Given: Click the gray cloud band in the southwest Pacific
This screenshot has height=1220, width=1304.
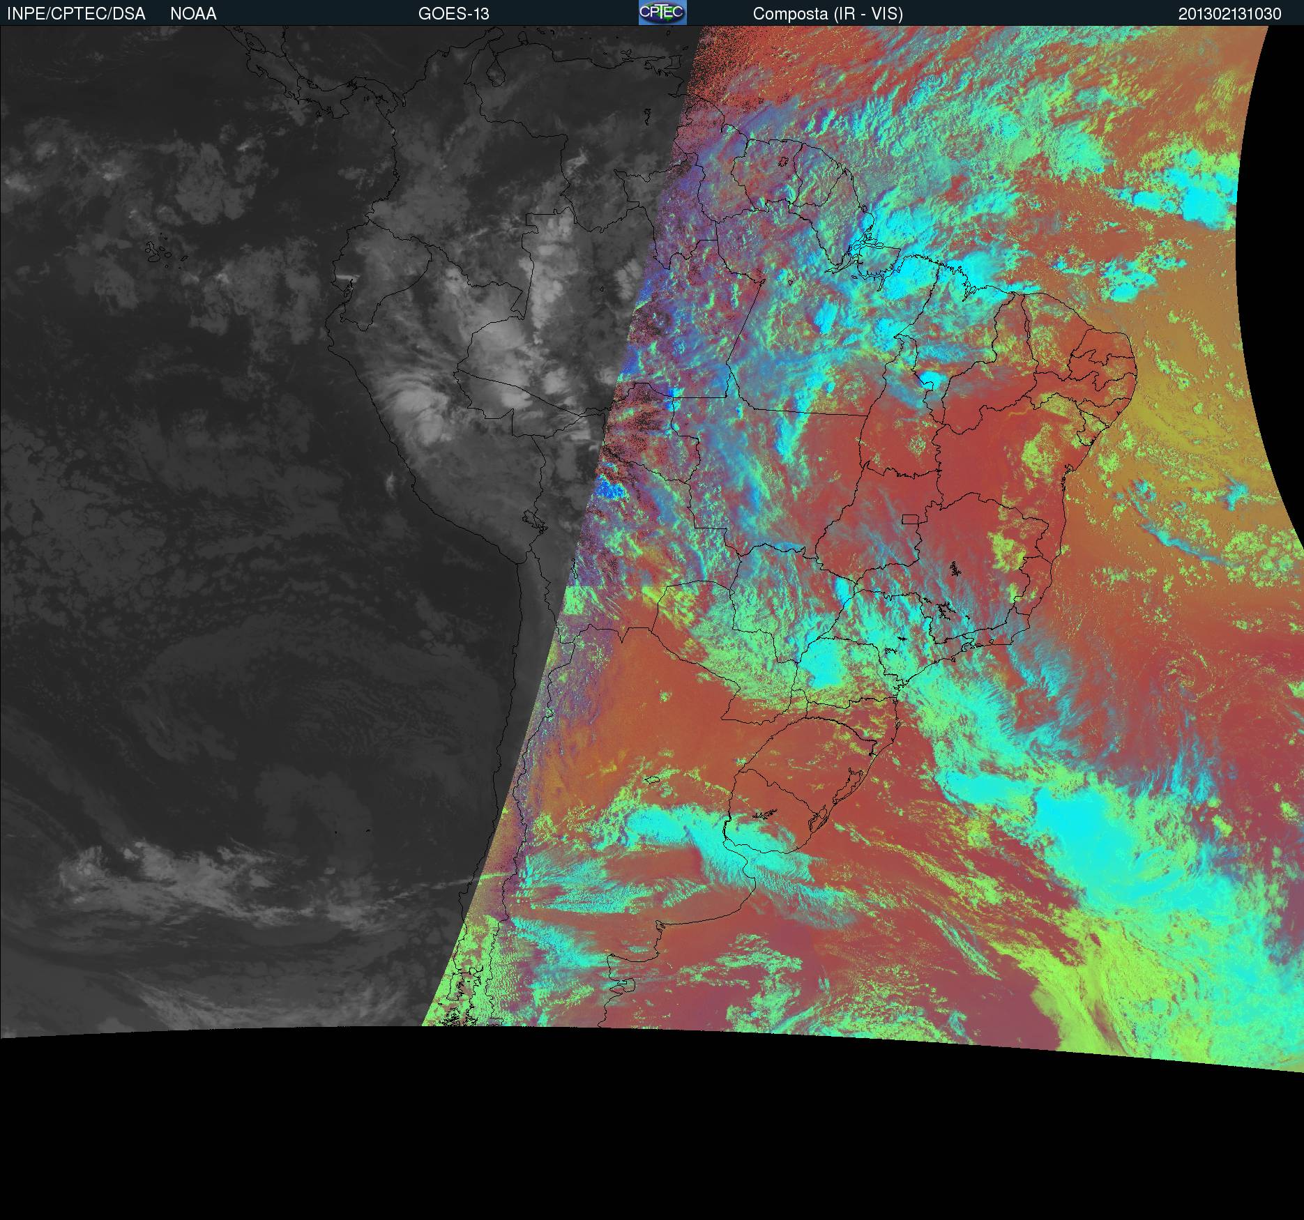Looking at the screenshot, I should pyautogui.click(x=174, y=878).
